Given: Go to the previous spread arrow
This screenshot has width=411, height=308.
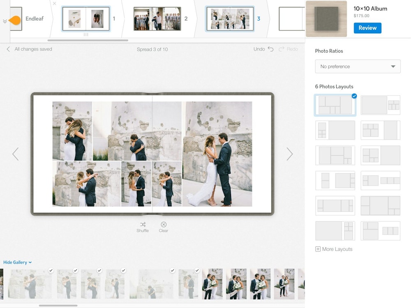Looking at the screenshot, I should [16, 154].
